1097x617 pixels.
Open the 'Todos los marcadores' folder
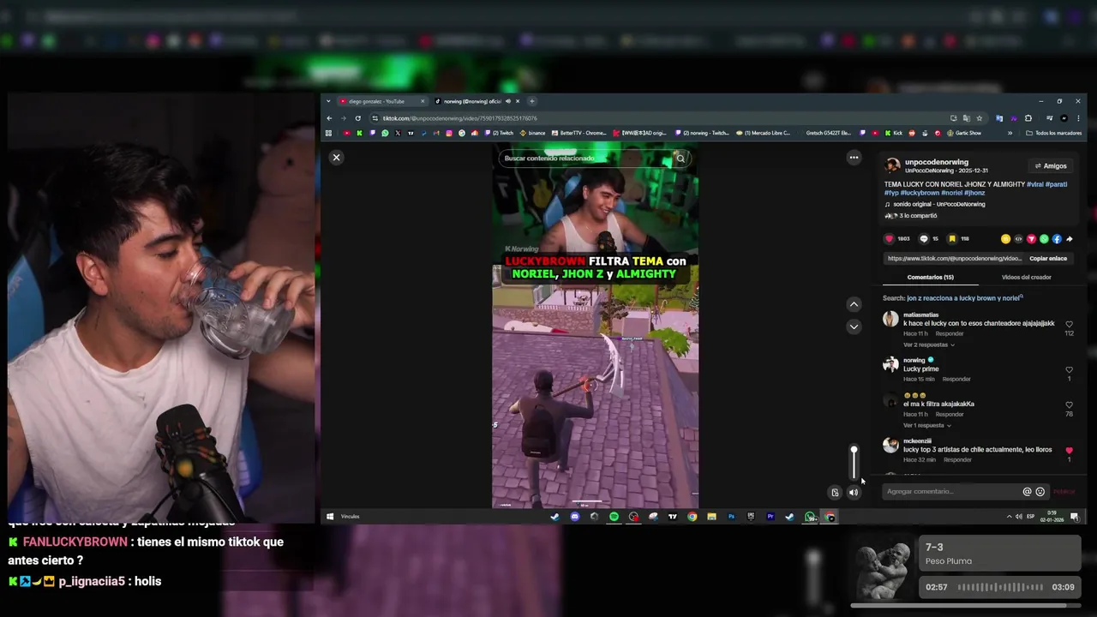coord(1053,133)
